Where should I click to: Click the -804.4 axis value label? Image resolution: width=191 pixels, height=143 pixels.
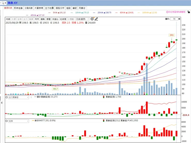[186, 115]
